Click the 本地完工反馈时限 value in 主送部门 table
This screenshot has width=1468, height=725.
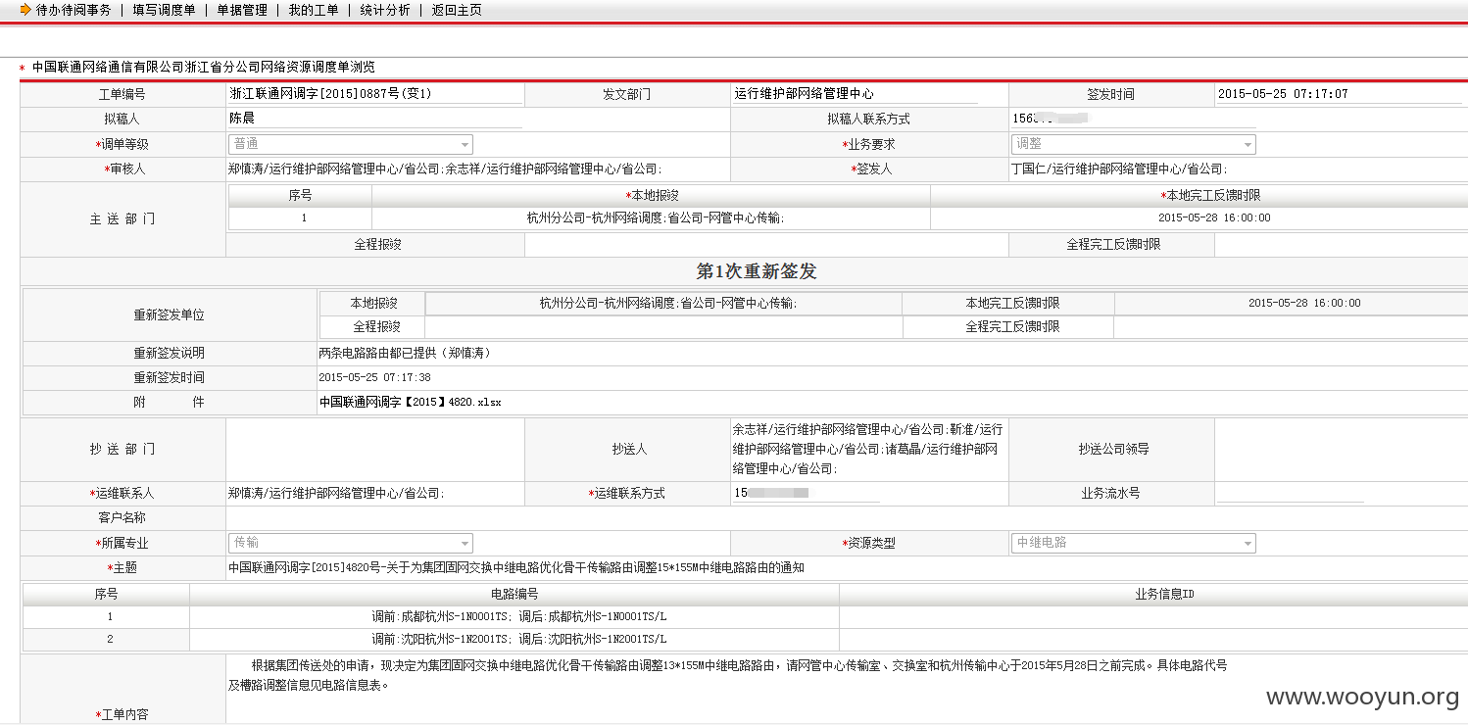(1214, 218)
